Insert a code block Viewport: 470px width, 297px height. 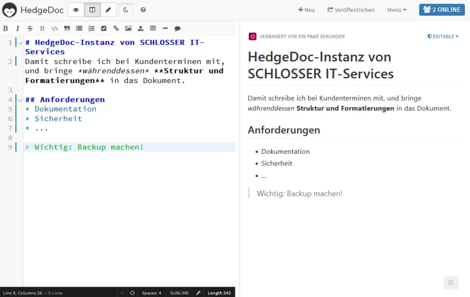click(55, 28)
